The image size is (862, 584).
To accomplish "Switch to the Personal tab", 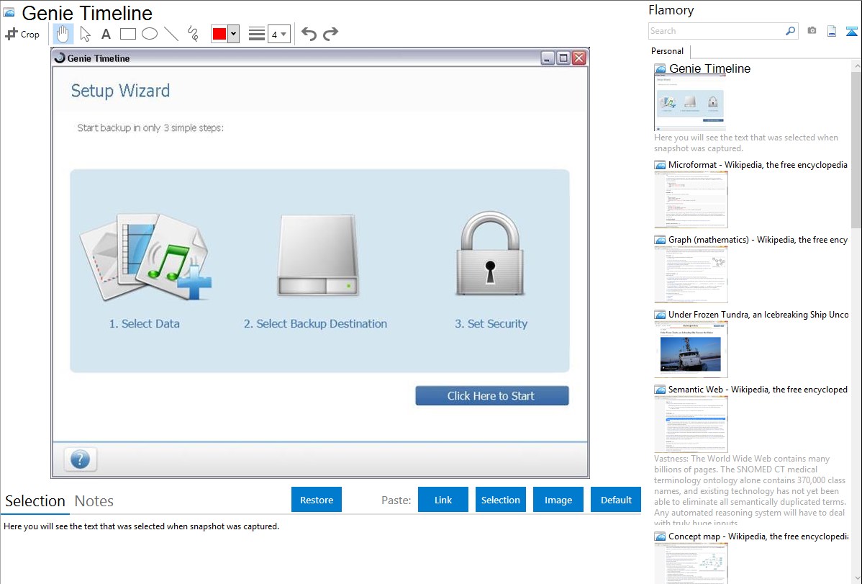I will coord(668,51).
